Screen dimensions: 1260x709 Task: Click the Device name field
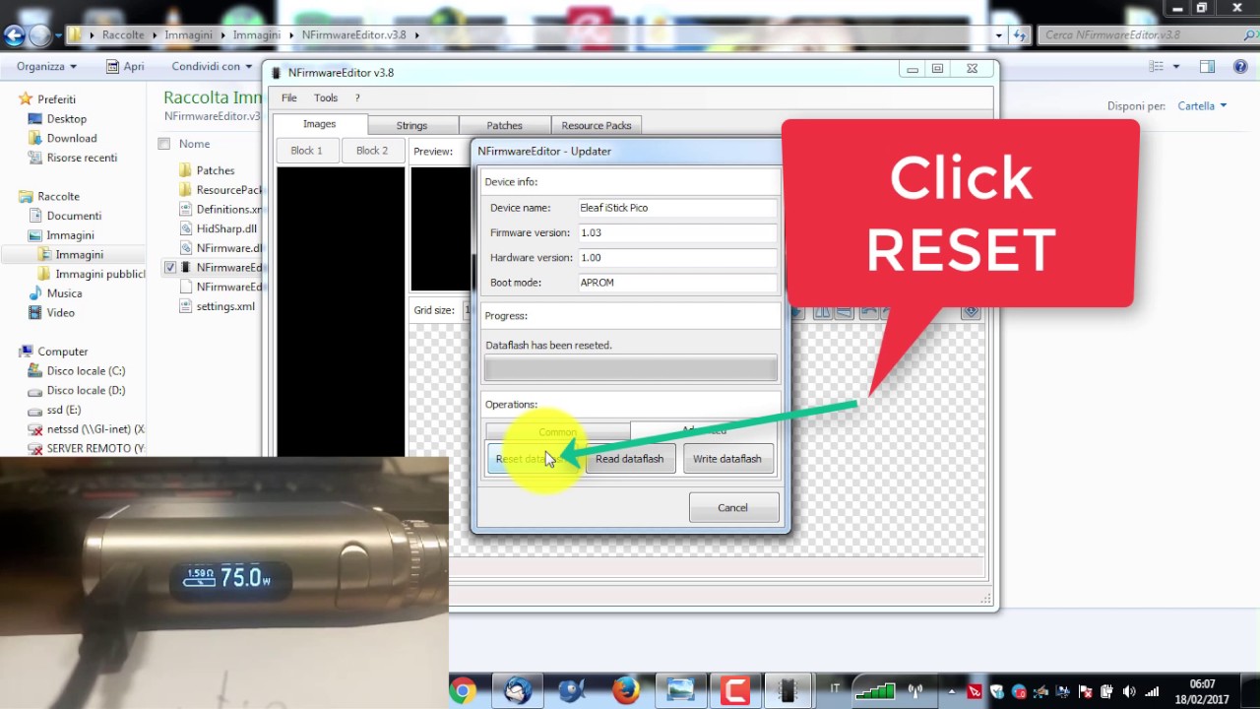(x=677, y=208)
